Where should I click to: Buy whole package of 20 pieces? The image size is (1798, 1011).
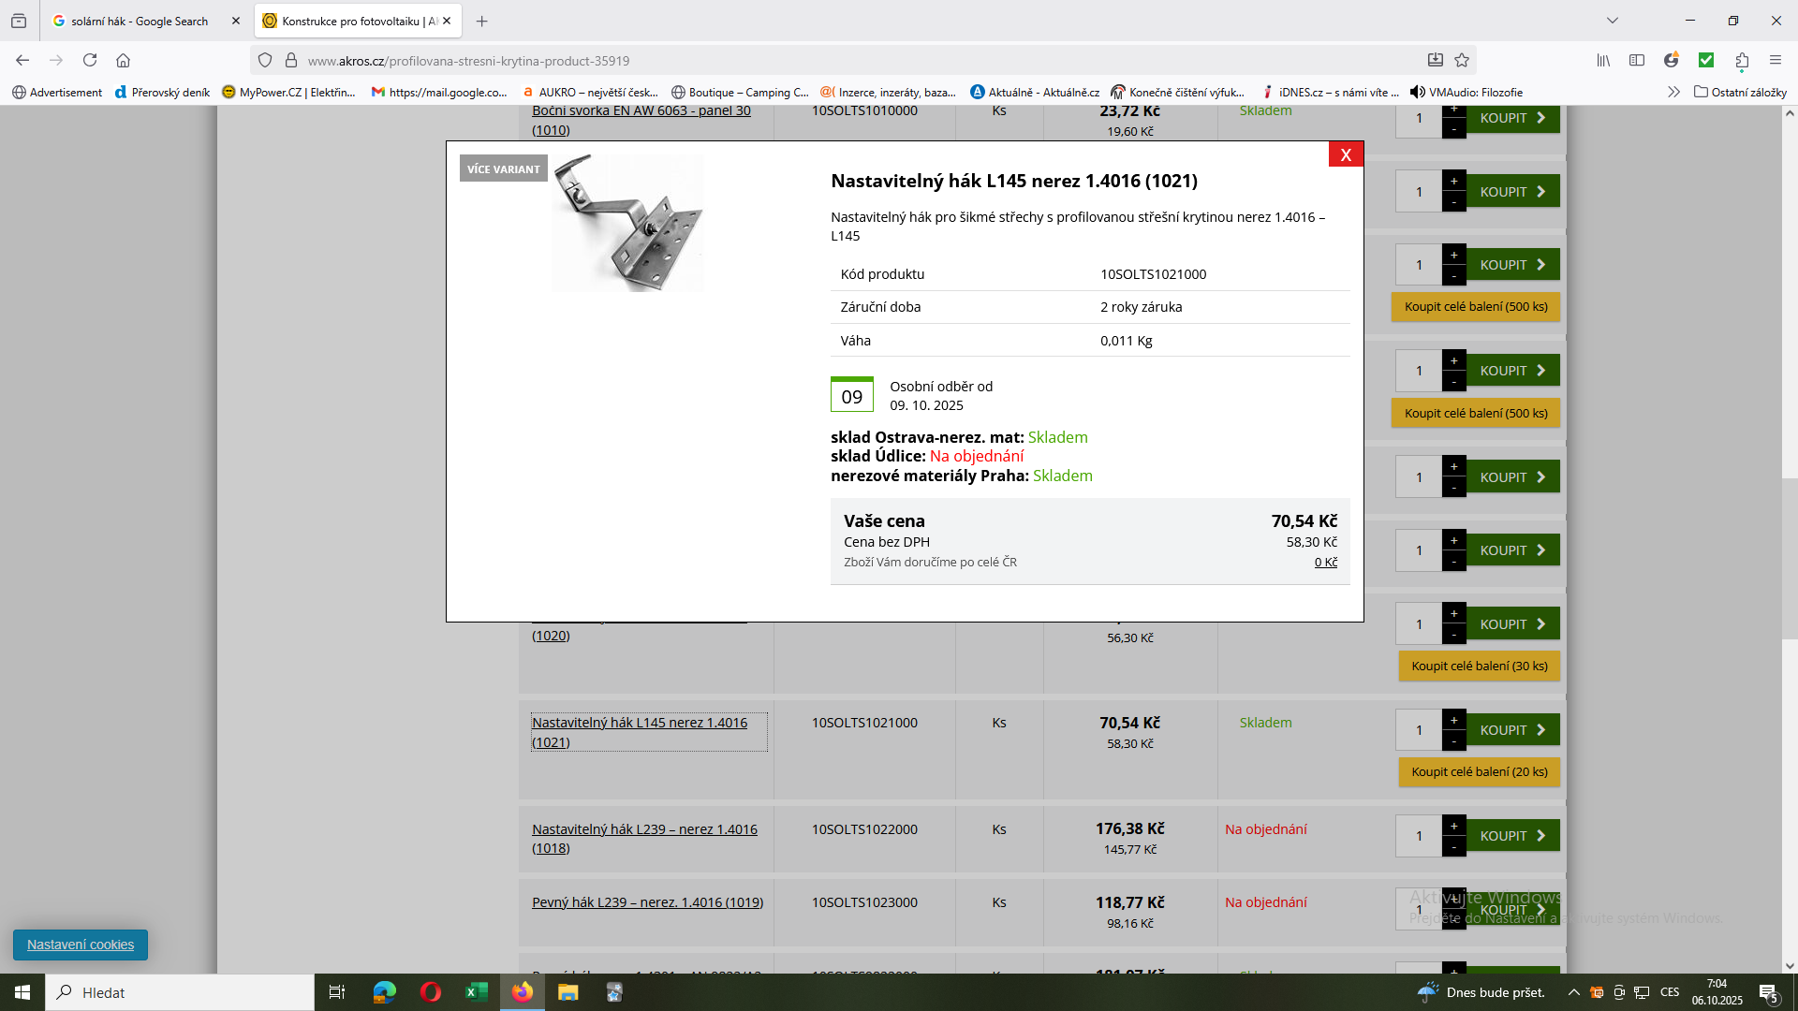(1479, 772)
